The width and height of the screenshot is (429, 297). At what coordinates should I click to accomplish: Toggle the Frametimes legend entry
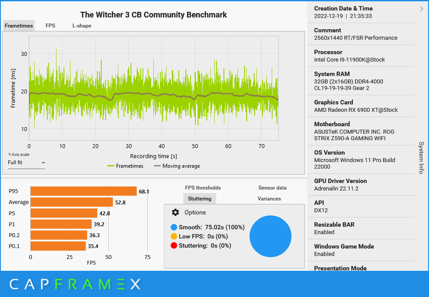coord(125,166)
